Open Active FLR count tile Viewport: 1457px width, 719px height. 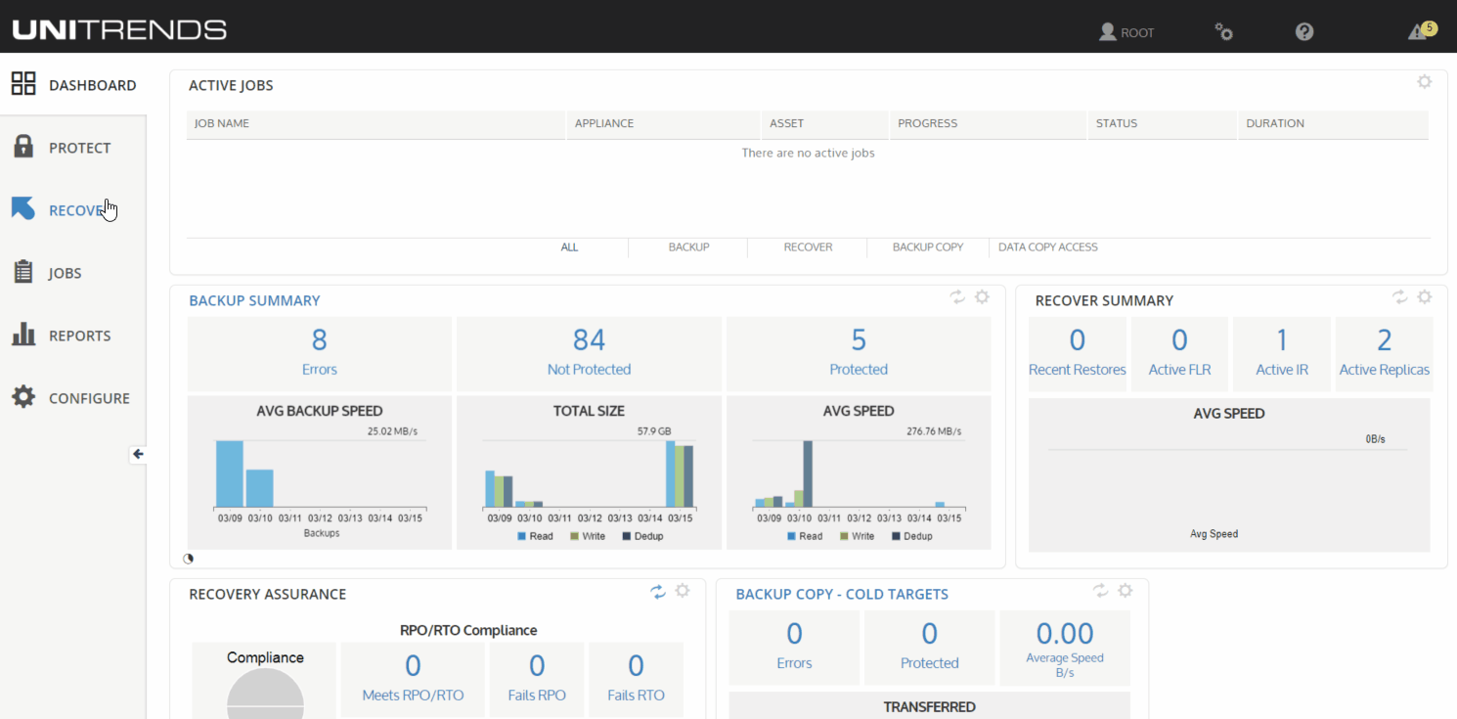[1179, 353]
